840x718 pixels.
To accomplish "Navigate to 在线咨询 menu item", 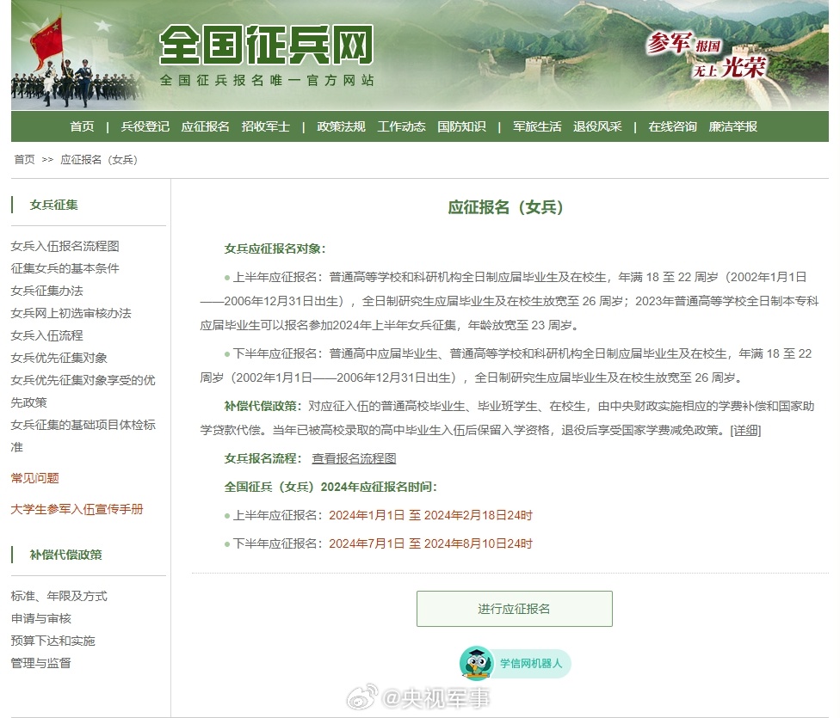I will click(x=672, y=126).
